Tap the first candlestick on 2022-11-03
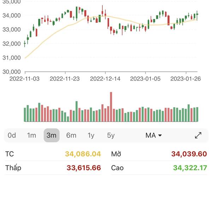The height and width of the screenshot is (212, 212). click(25, 43)
